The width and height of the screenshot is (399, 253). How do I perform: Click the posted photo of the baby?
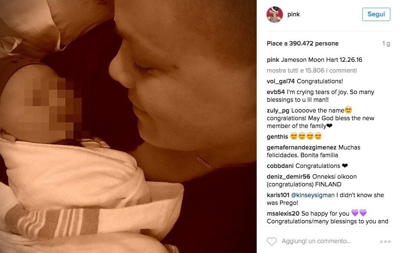click(128, 126)
